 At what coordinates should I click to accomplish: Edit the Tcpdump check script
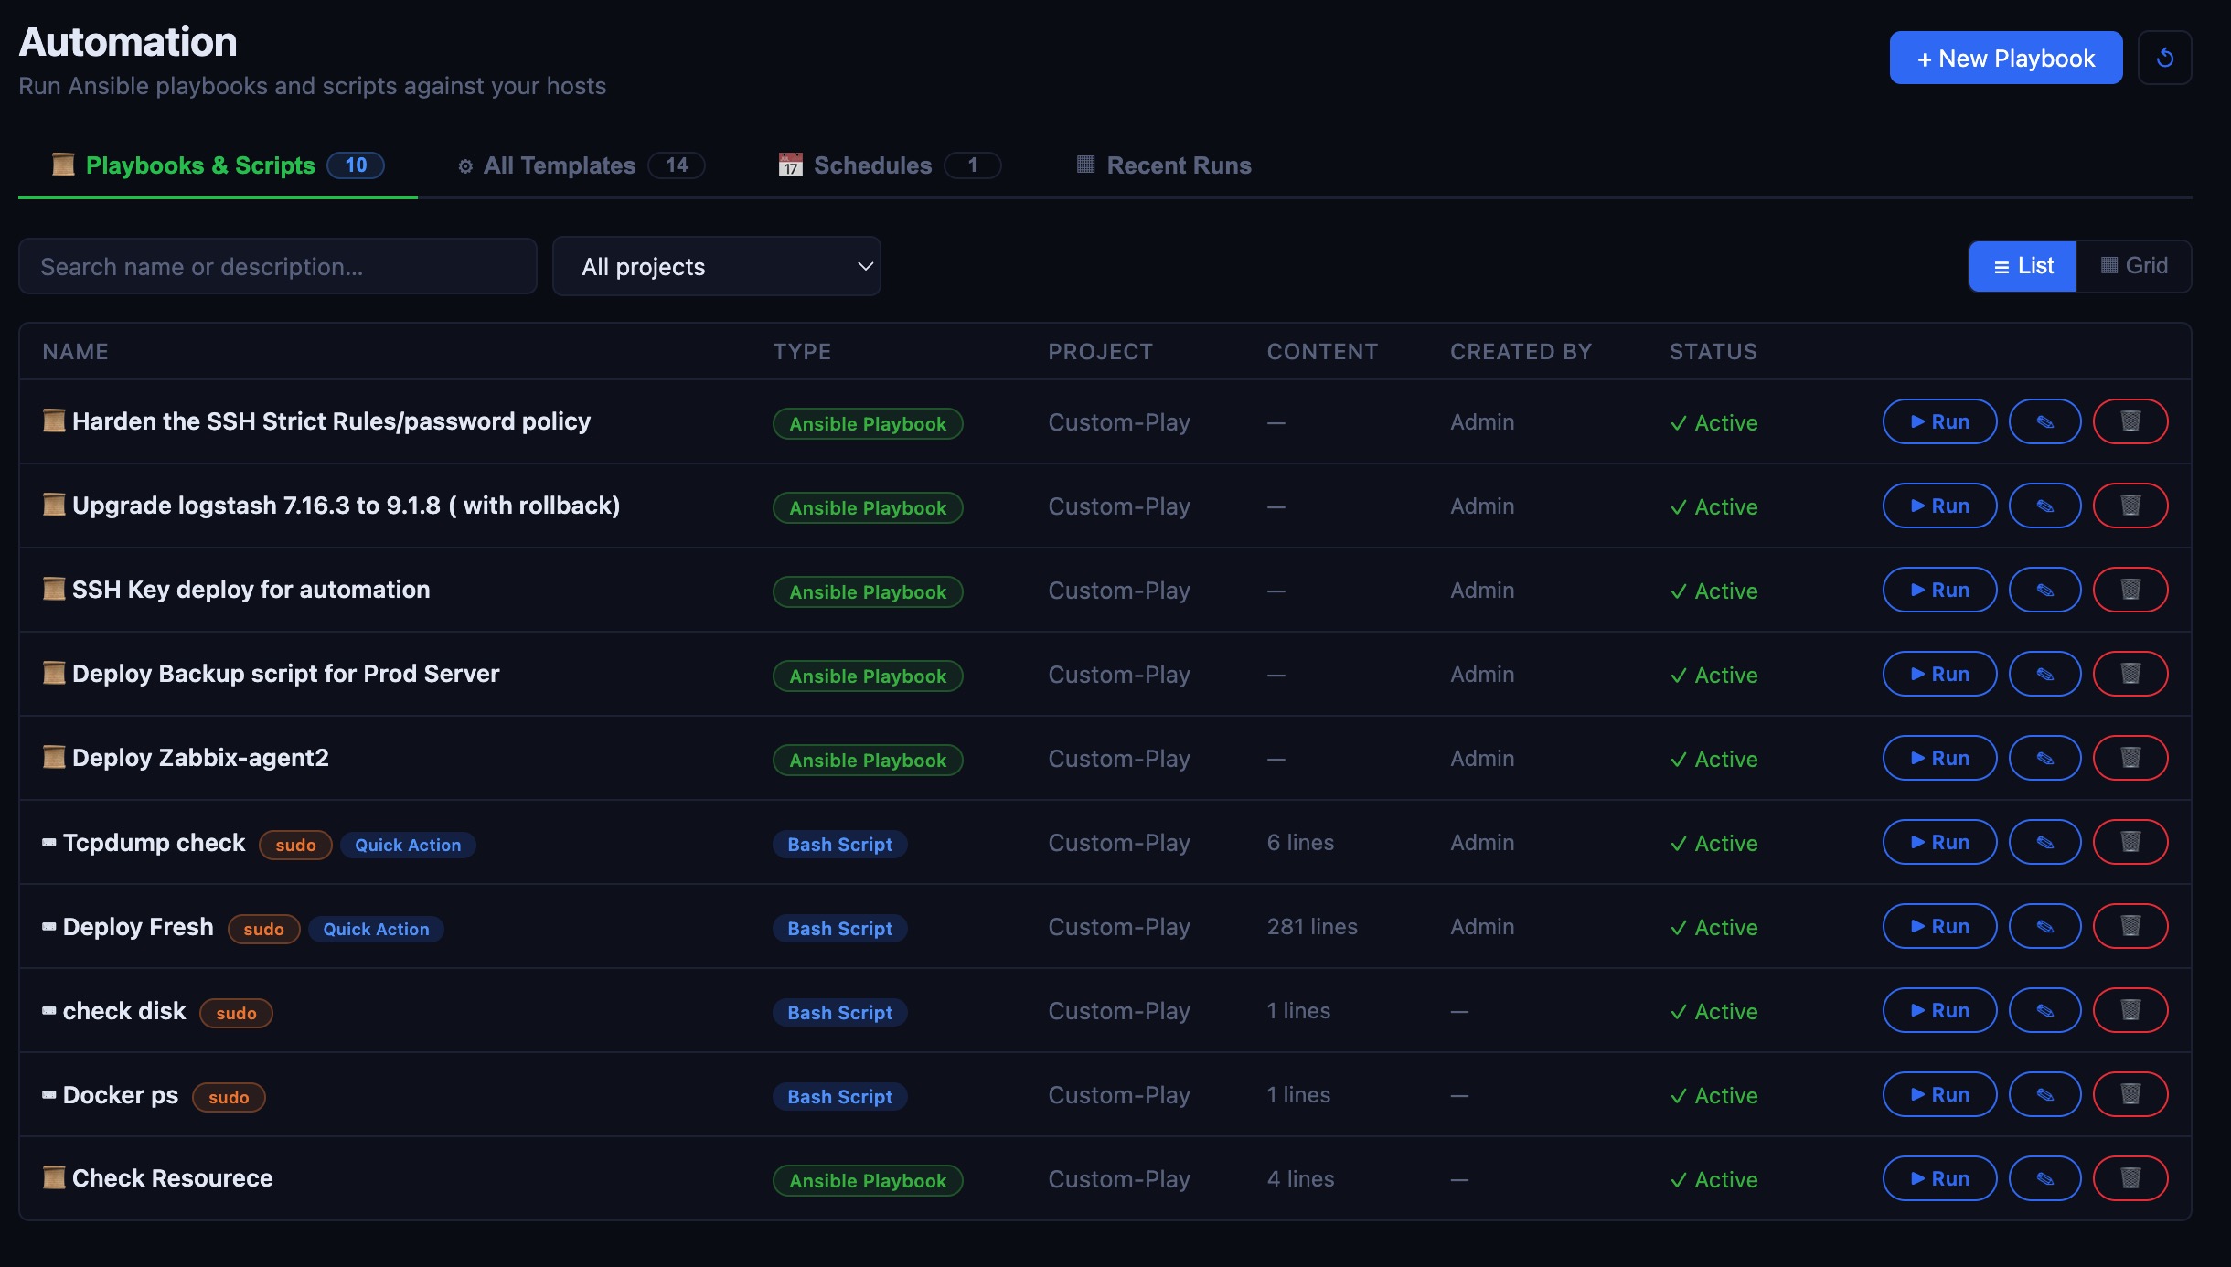[2044, 842]
